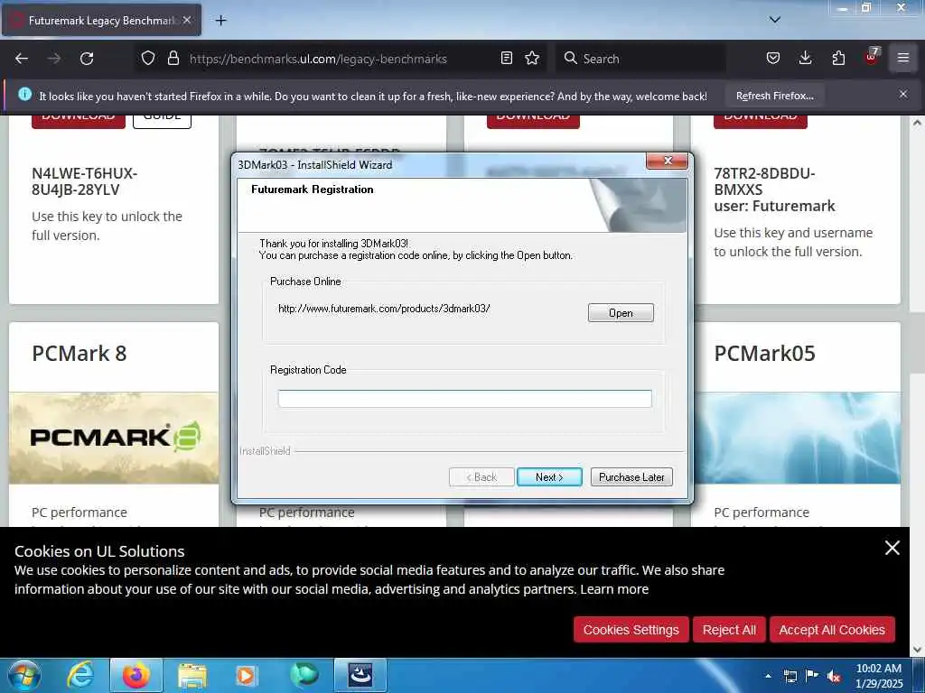This screenshot has width=925, height=693.
Task: Open Windows Explorer folder in taskbar
Action: tap(192, 675)
